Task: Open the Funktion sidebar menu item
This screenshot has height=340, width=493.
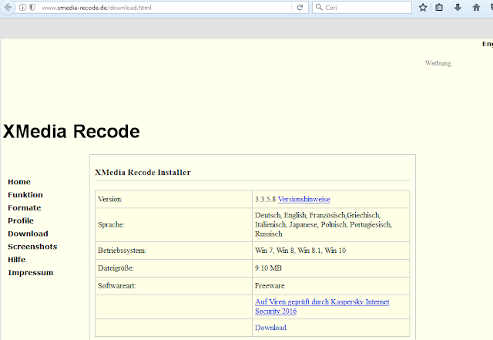Action: click(x=25, y=195)
